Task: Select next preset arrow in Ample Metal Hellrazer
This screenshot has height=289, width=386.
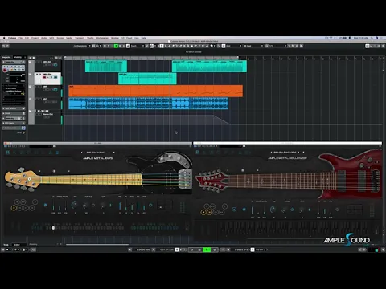Action: point(298,152)
